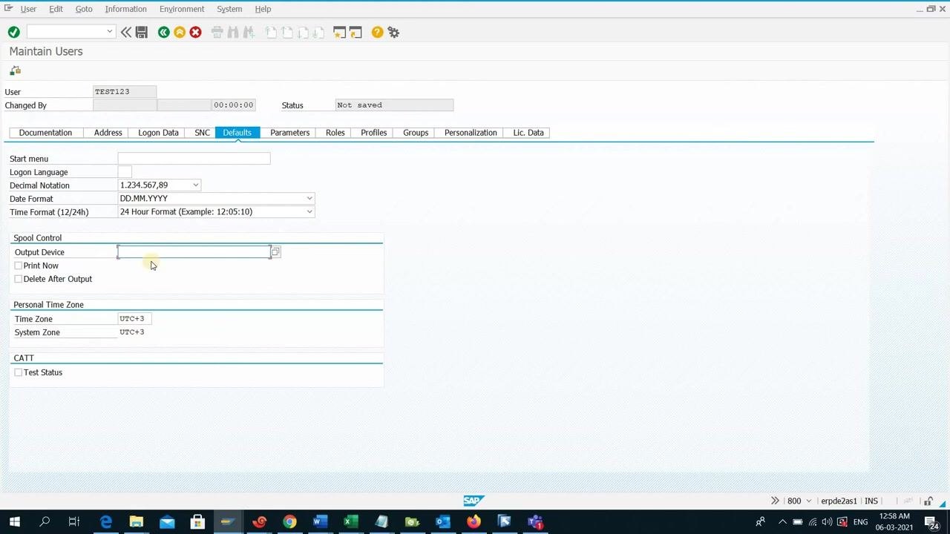The image size is (950, 534).
Task: Open Google Chrome from the taskbar
Action: tap(289, 522)
